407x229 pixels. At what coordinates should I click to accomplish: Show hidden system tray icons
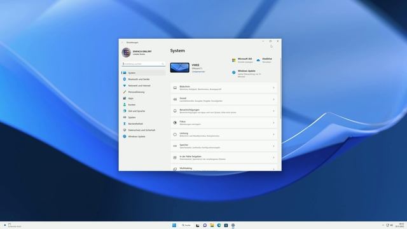[383, 225]
